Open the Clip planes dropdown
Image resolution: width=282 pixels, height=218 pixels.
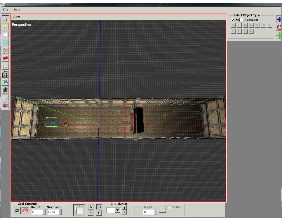118,210
